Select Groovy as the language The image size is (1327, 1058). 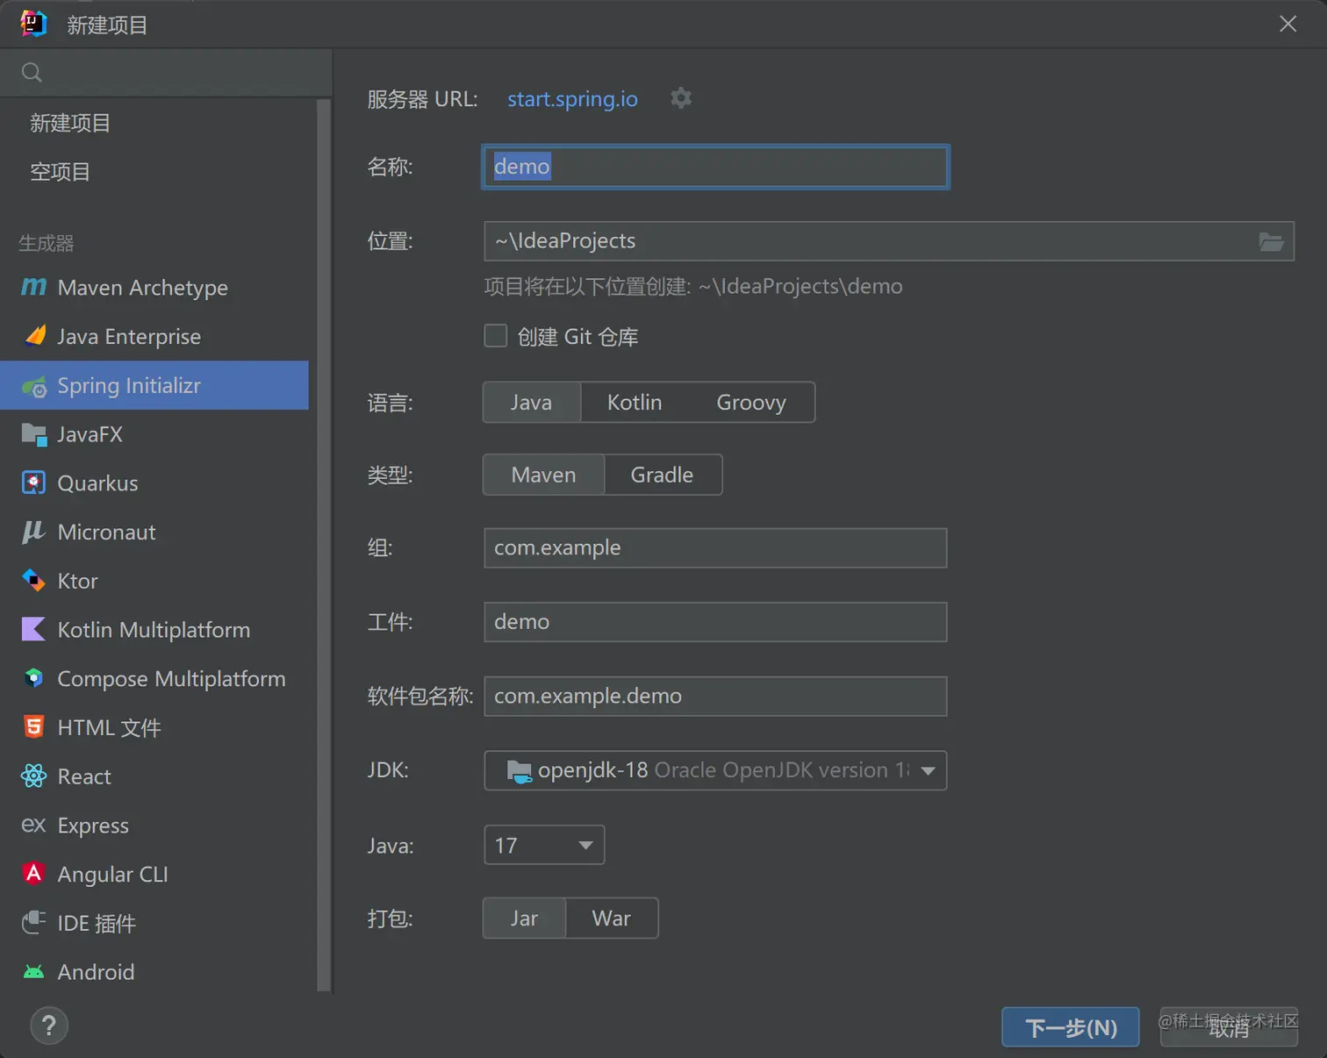tap(751, 402)
